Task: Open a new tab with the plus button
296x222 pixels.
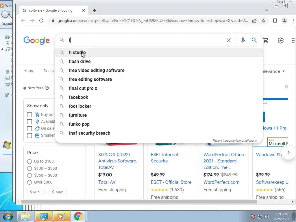Action: [95, 10]
